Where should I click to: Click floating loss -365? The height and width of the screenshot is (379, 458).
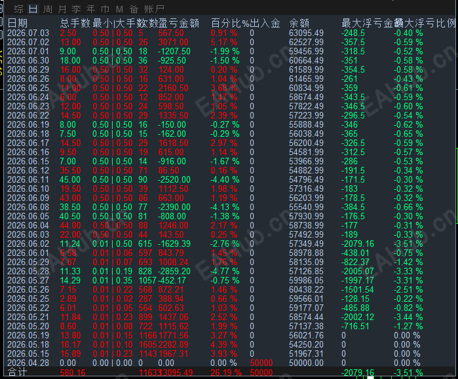tap(350, 134)
